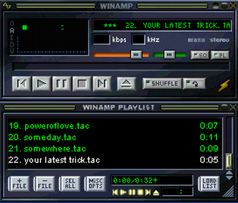Click the 0:11 duration of someday.tac

click(x=209, y=137)
